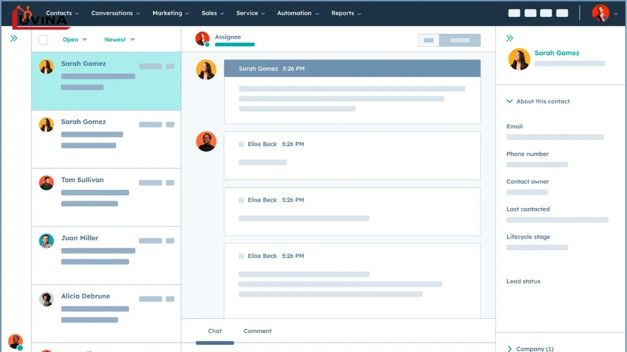This screenshot has width=627, height=352.
Task: Open Sarah Gomez contact name link
Action: click(556, 53)
